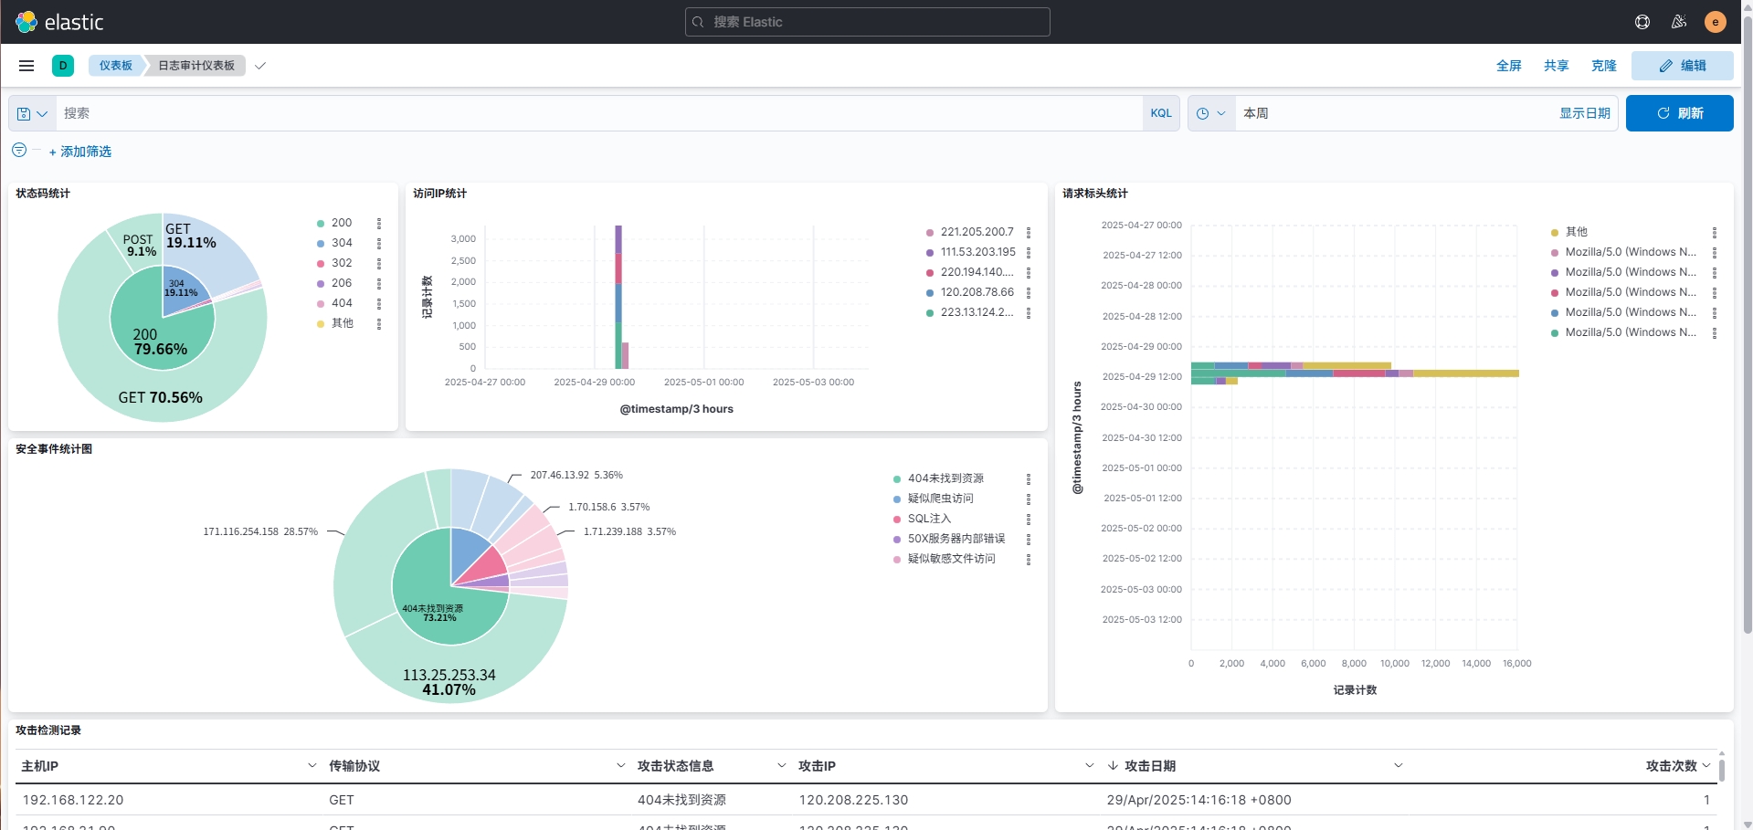Open options for legend item 200
This screenshot has height=830, width=1753.
click(x=379, y=223)
